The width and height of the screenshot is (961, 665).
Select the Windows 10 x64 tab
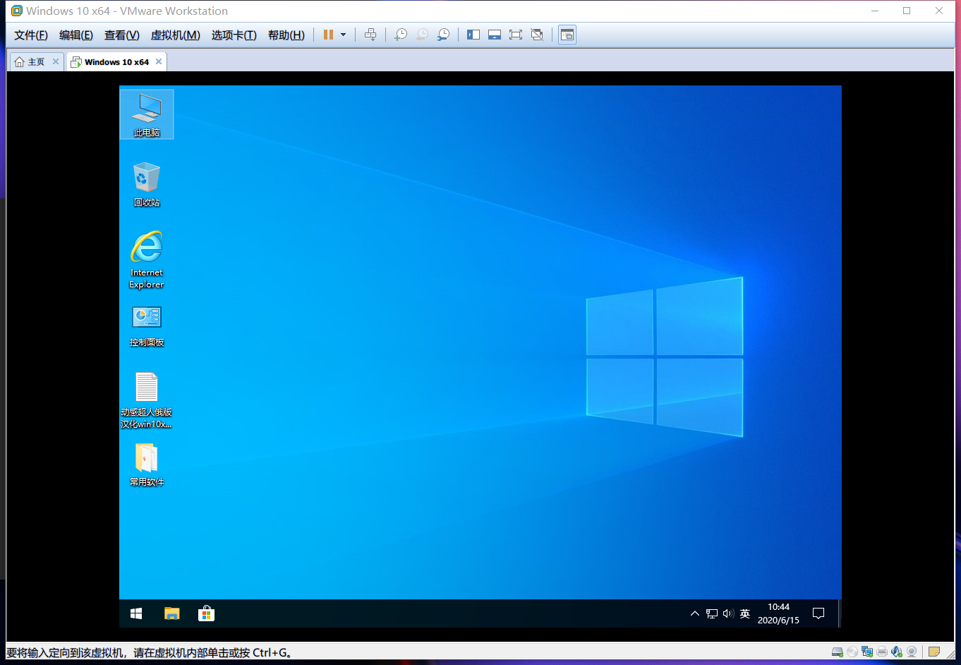111,62
